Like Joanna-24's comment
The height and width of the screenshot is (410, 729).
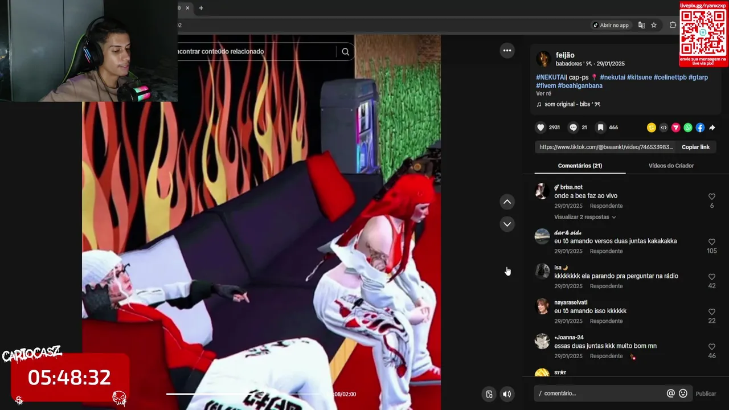[711, 347]
